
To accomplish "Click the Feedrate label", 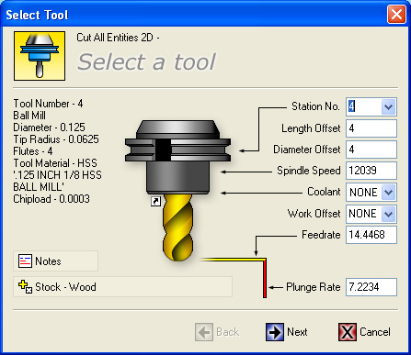I will (321, 235).
